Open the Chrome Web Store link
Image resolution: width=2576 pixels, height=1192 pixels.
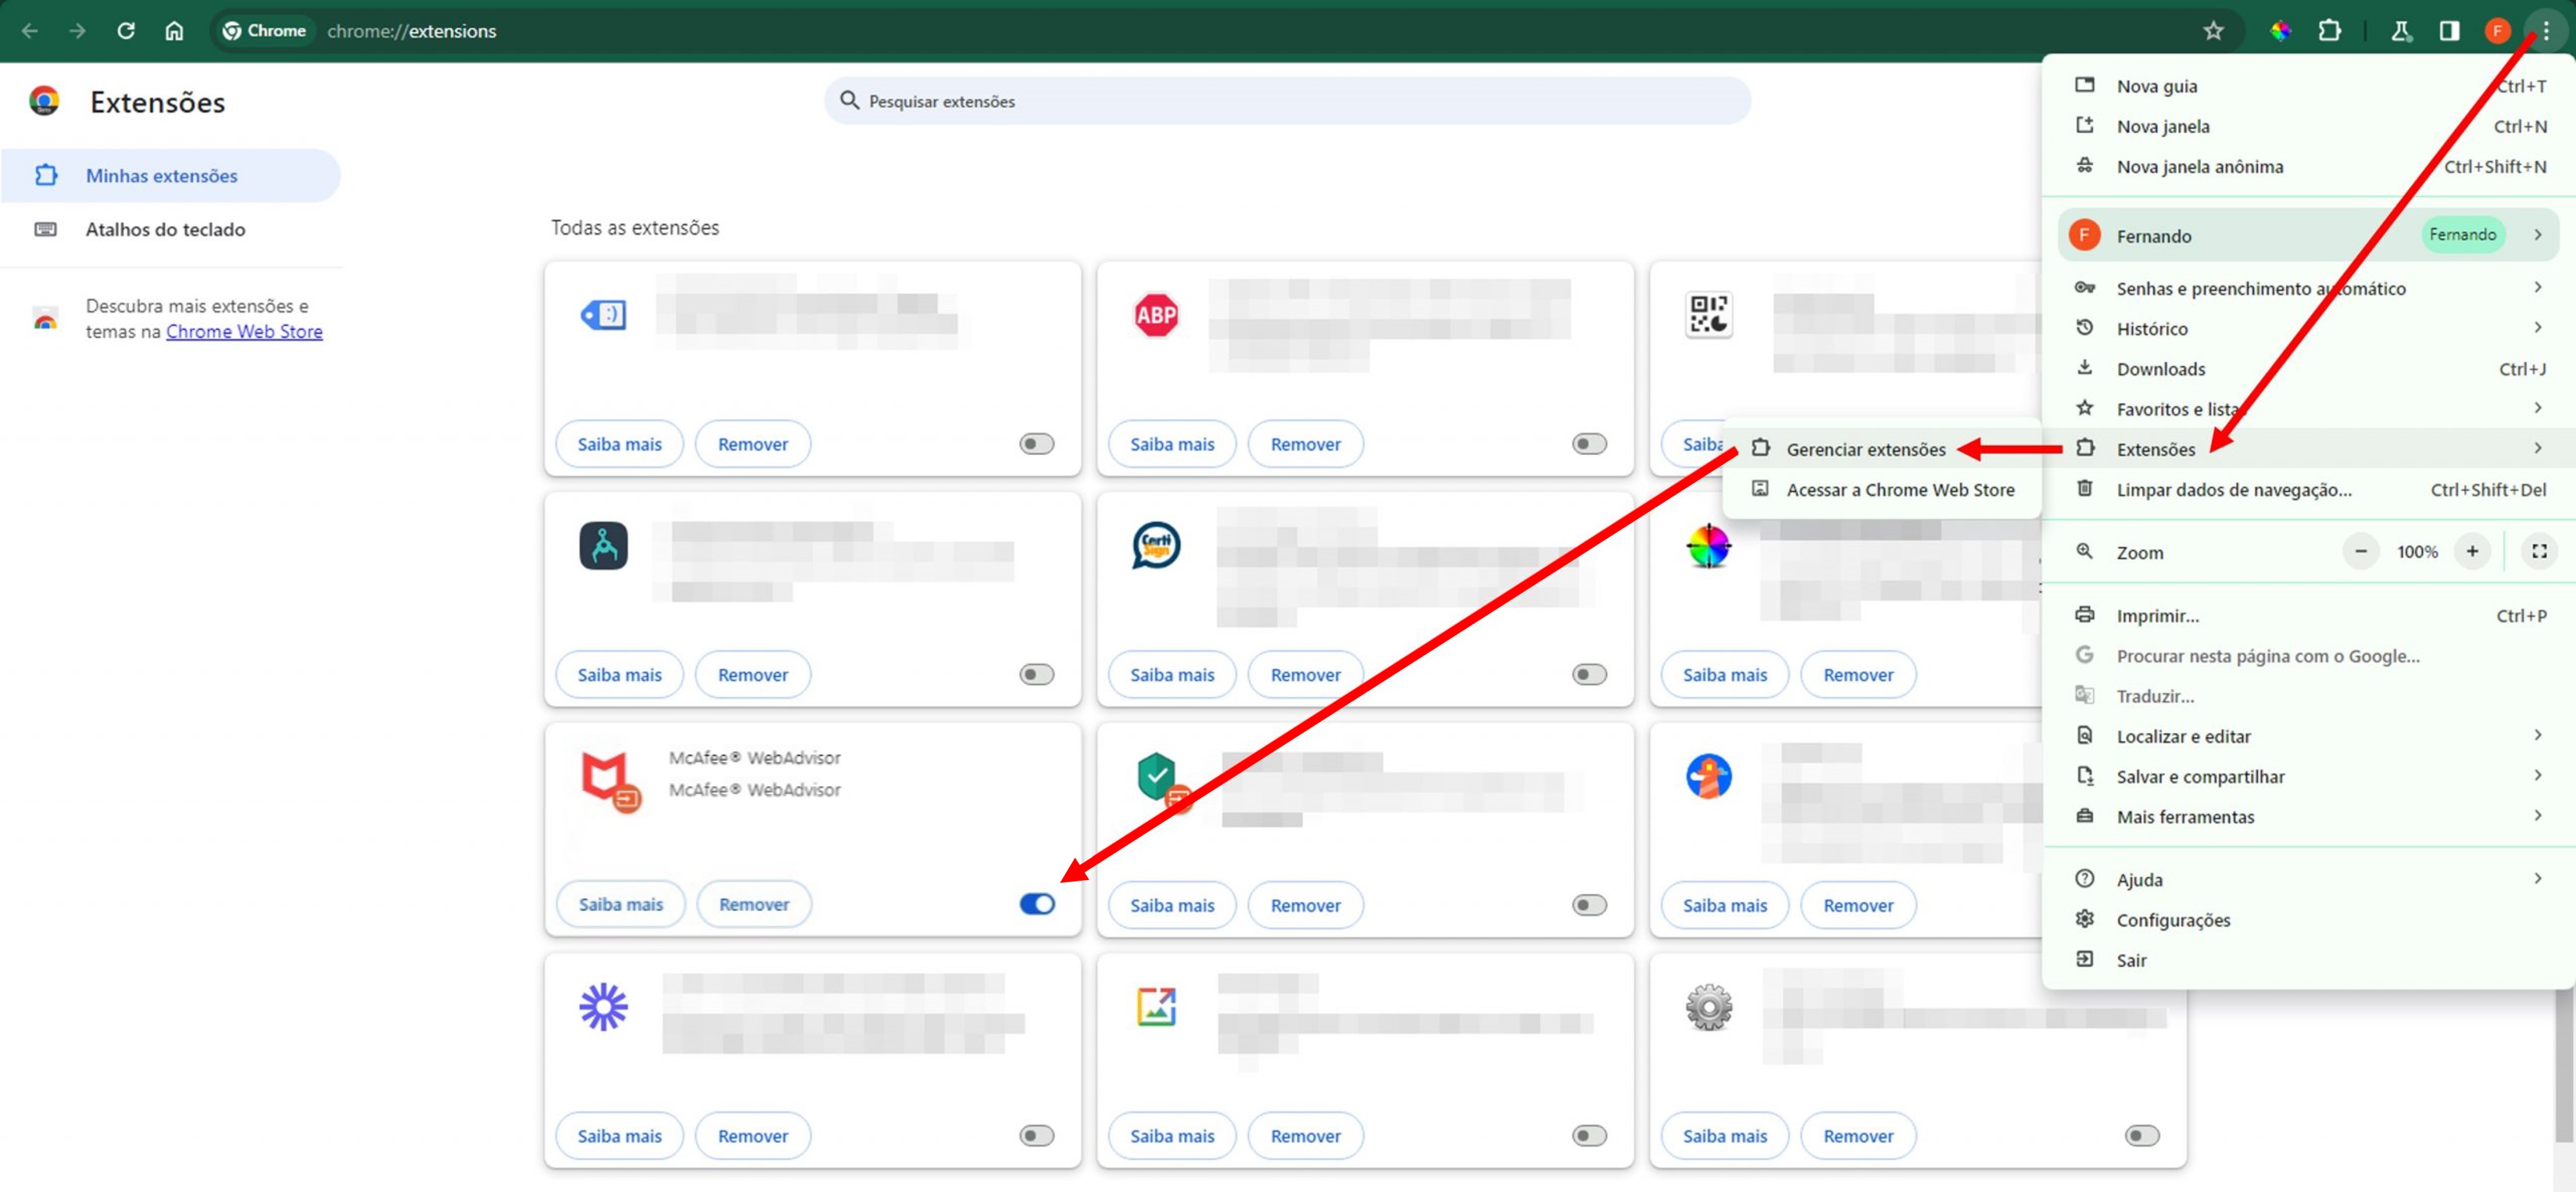pyautogui.click(x=244, y=332)
